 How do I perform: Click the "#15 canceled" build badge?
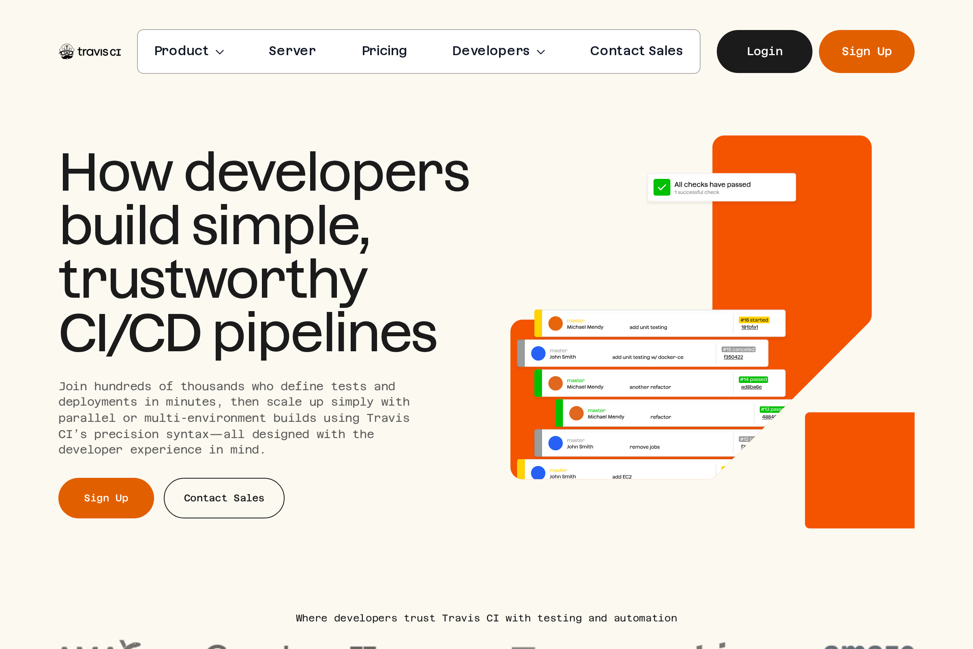[x=738, y=349]
